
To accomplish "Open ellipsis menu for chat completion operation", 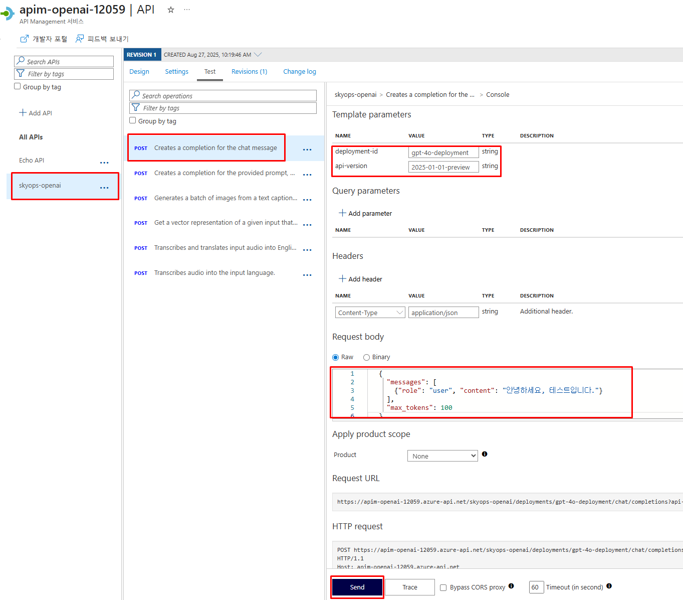I will pos(307,149).
